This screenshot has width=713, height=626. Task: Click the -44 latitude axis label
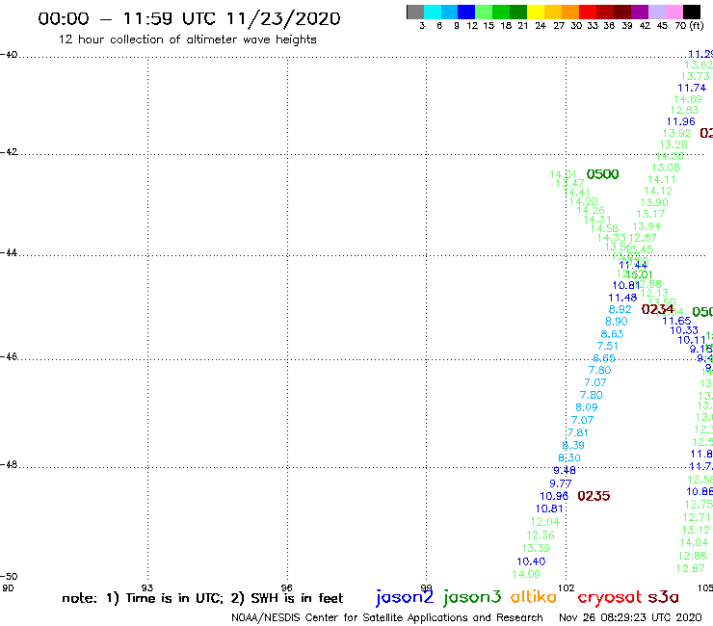click(9, 252)
